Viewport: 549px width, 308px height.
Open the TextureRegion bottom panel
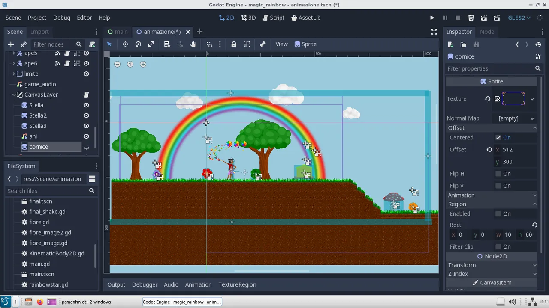237,284
